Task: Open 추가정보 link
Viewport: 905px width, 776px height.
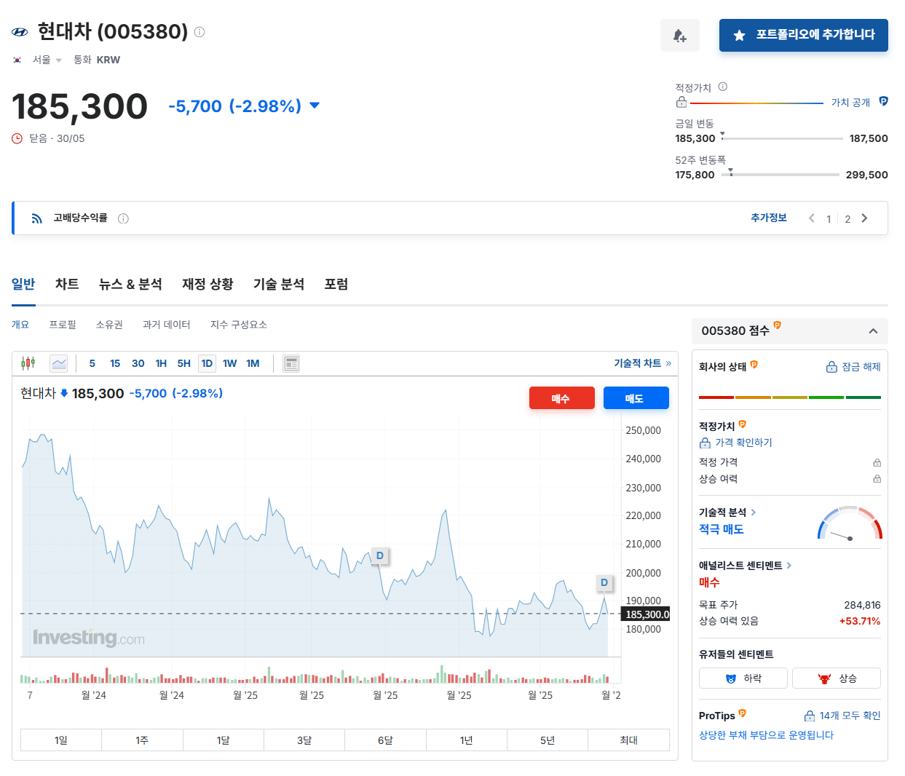Action: pos(769,218)
